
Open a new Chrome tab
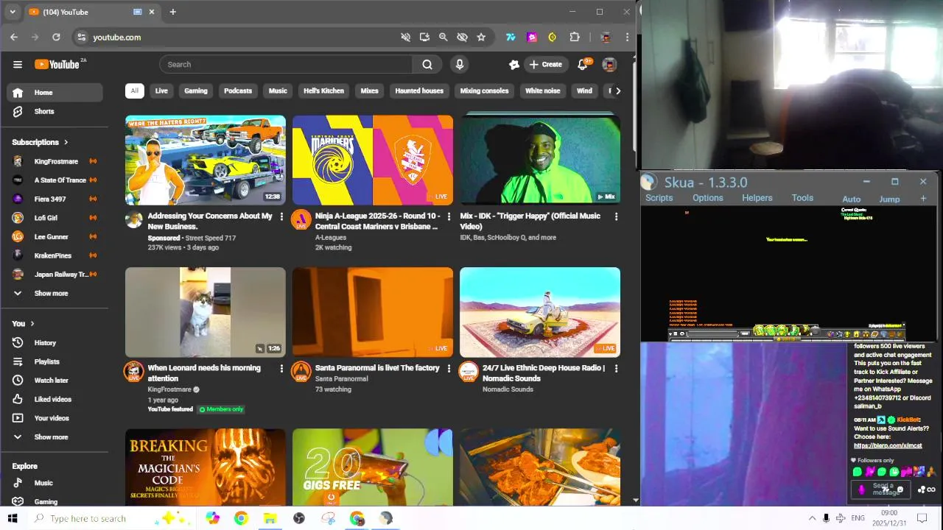pos(172,12)
